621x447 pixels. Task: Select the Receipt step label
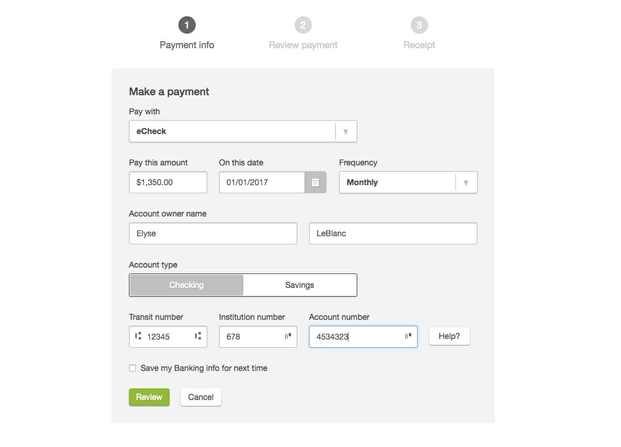(419, 45)
